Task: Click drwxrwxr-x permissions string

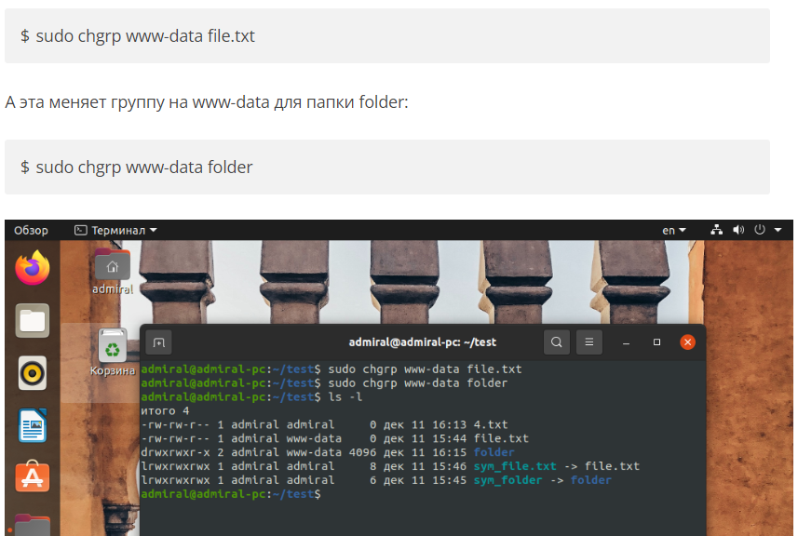Action: [175, 452]
